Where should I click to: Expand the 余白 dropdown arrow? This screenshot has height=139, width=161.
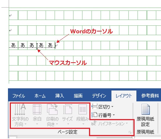click(x=37, y=124)
